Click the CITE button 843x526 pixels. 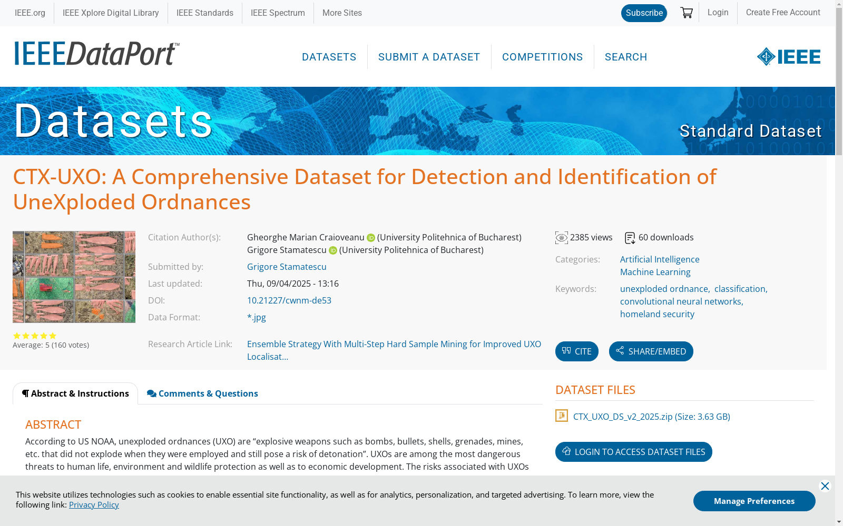pos(577,351)
